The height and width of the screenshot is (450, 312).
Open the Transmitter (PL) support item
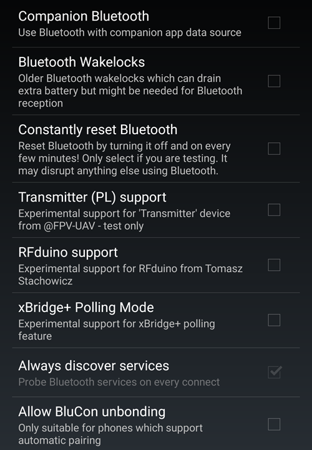(x=92, y=197)
